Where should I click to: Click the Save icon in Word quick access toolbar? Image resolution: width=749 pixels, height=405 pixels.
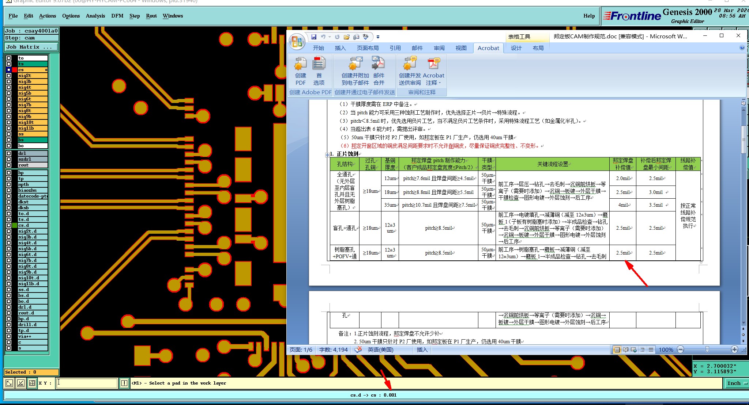(314, 37)
